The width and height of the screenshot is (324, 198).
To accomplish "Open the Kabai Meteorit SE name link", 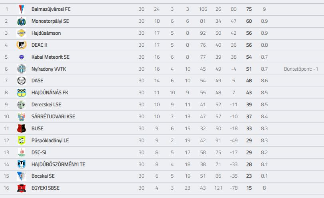I will (50, 57).
